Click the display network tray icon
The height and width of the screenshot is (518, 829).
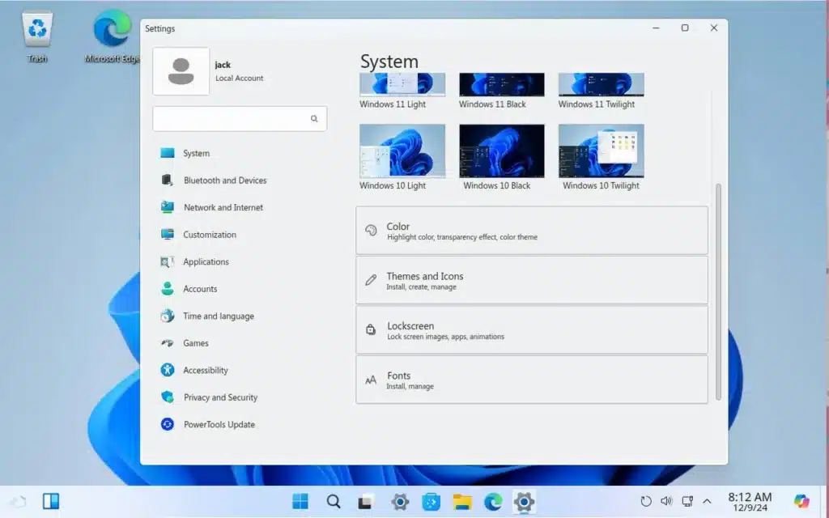tap(687, 501)
